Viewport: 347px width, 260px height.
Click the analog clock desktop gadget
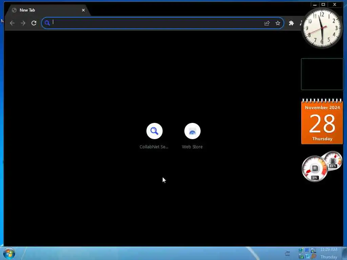pyautogui.click(x=322, y=28)
